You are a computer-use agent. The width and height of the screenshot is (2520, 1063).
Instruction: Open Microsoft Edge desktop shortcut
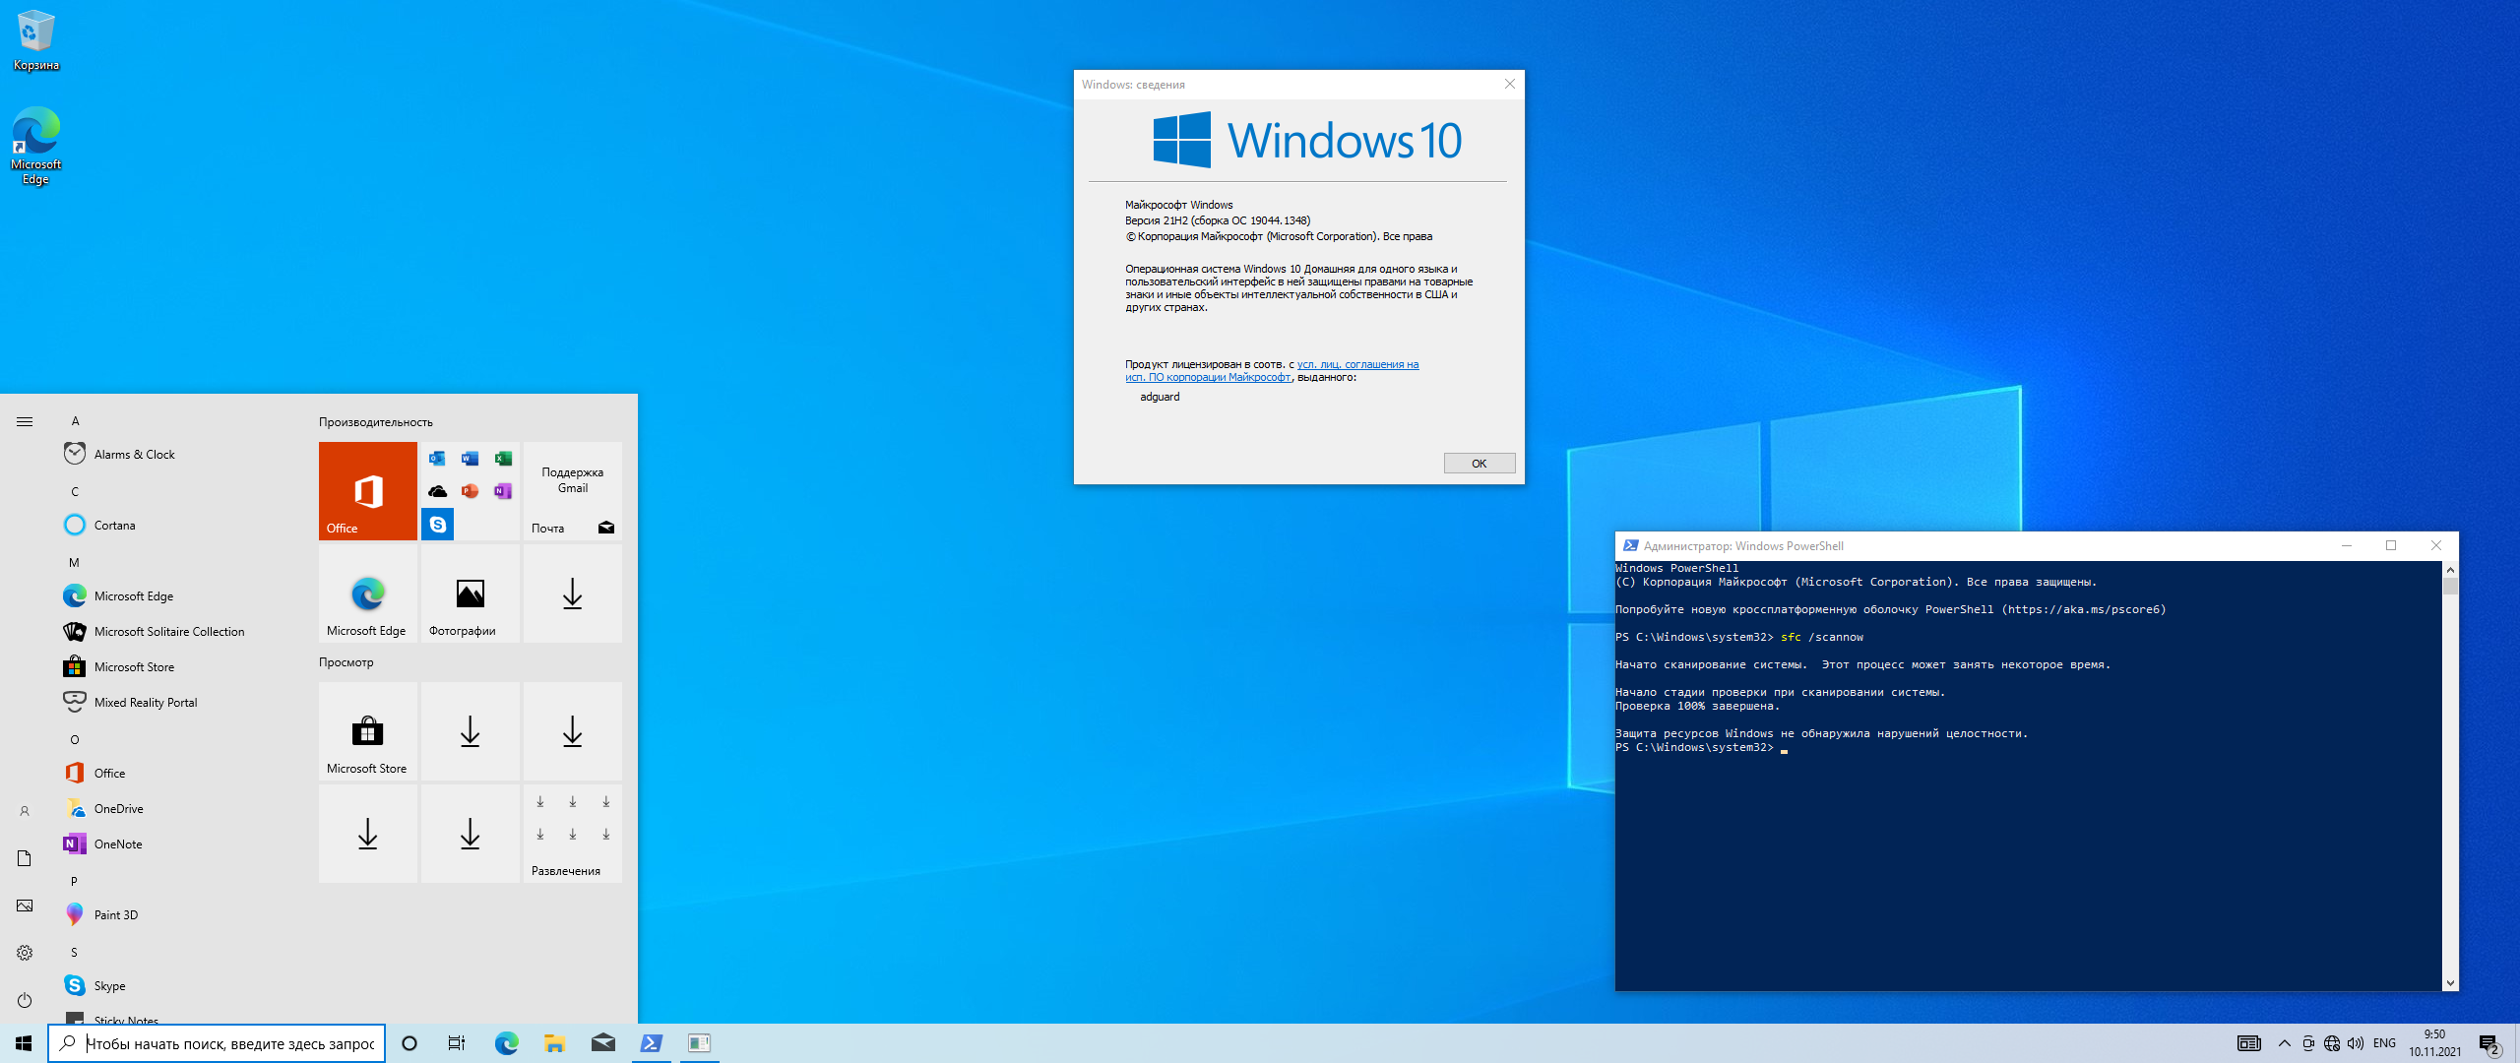coord(35,146)
